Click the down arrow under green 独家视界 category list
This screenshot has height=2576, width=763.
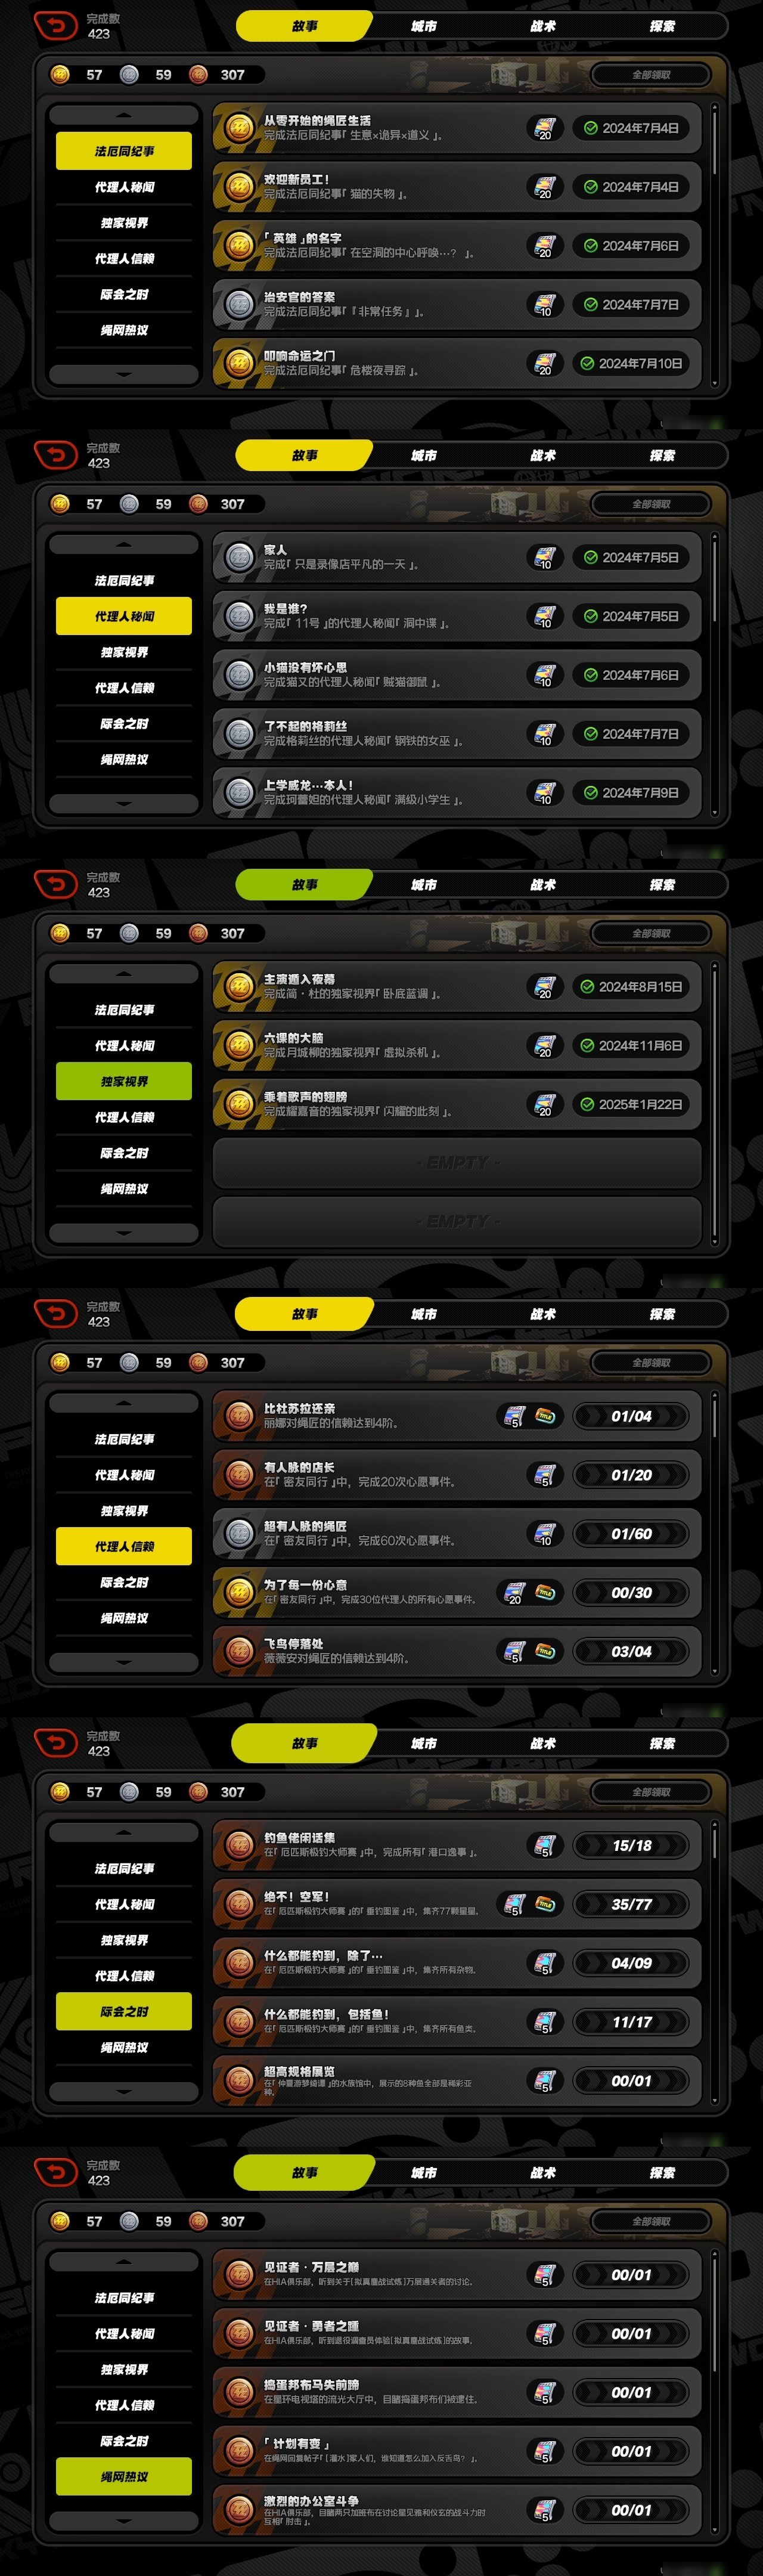[x=124, y=1233]
